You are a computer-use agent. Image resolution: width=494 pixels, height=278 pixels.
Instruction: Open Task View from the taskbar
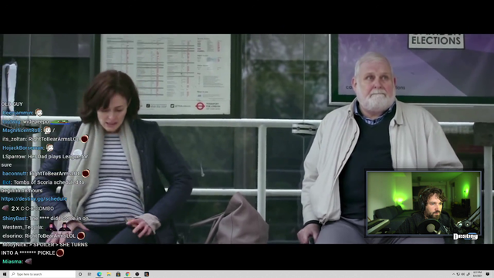pyautogui.click(x=90, y=274)
